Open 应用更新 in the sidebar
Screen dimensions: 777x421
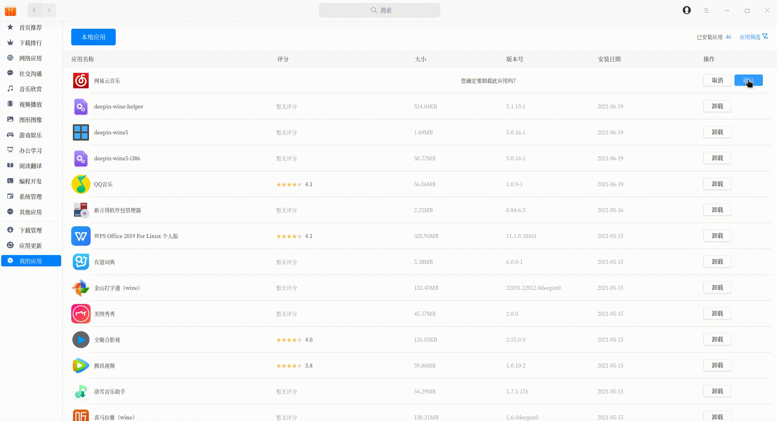coord(31,246)
